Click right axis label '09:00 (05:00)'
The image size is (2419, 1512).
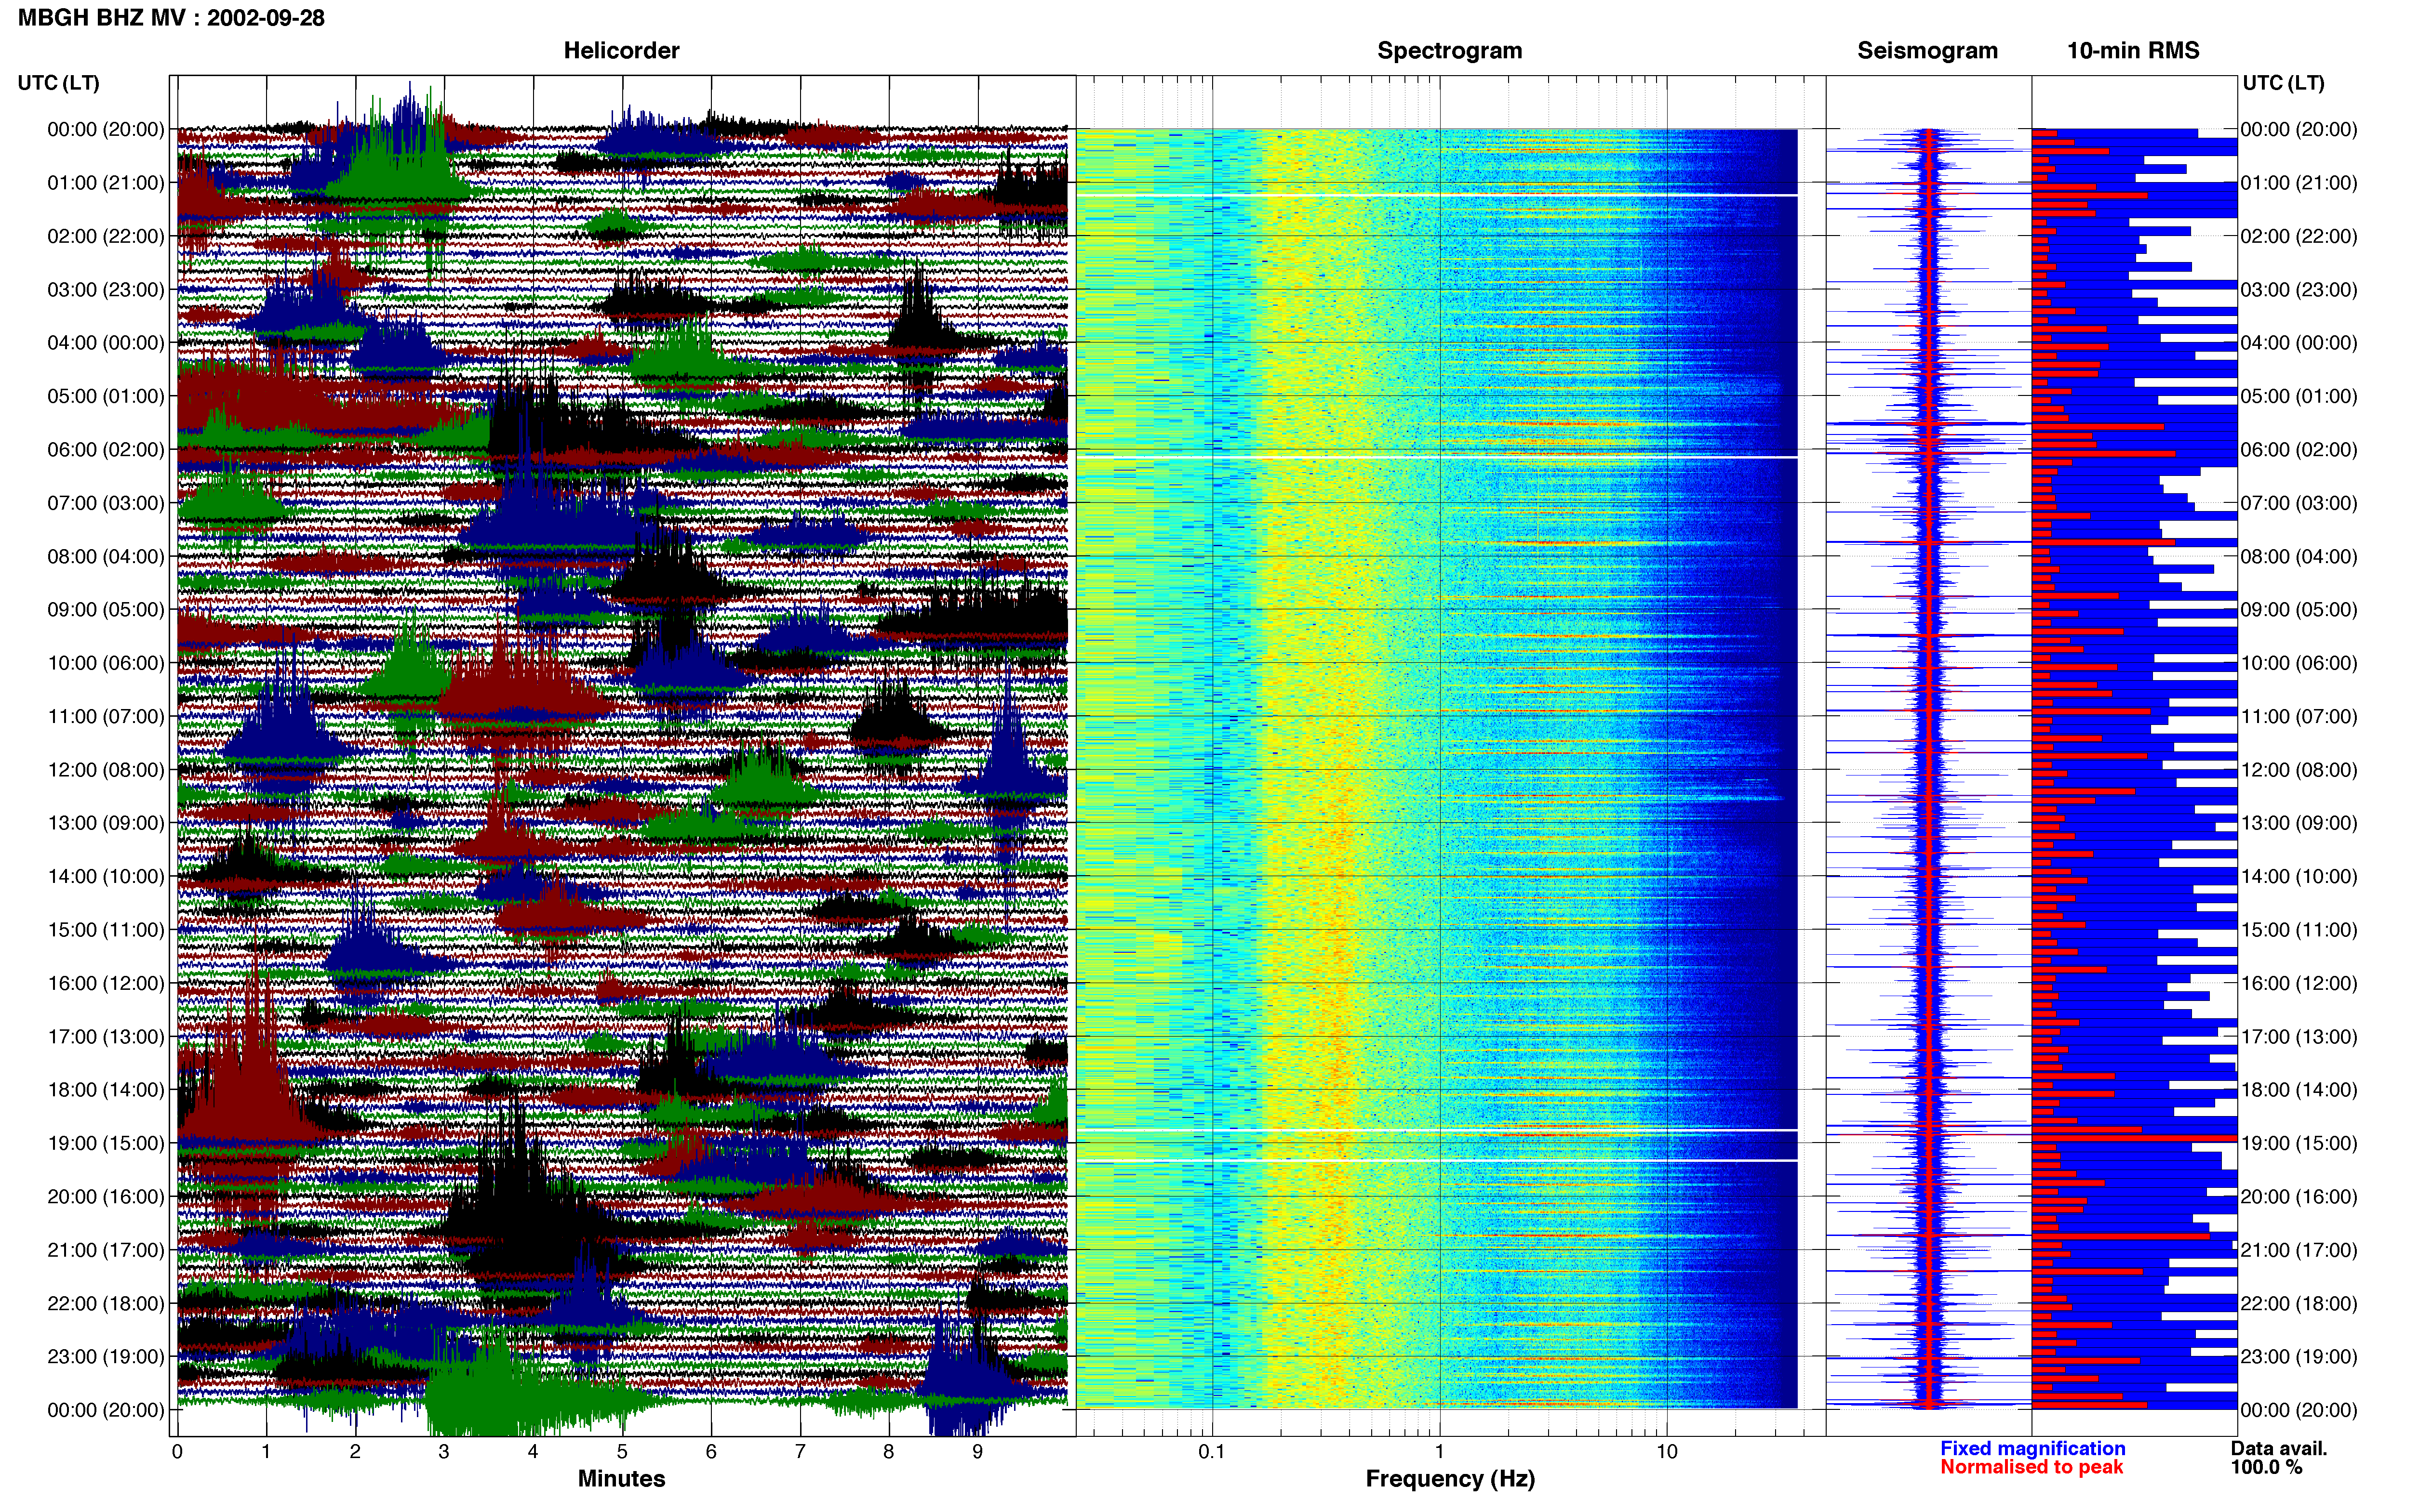click(2299, 610)
